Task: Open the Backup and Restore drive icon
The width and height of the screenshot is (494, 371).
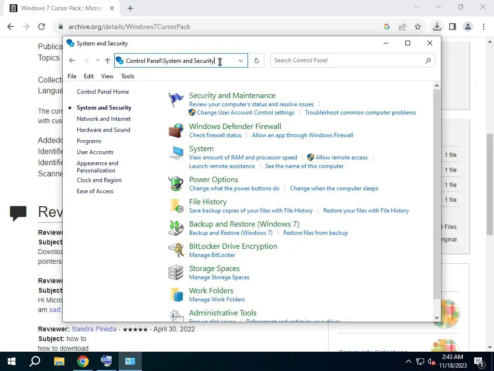Action: coord(176,228)
